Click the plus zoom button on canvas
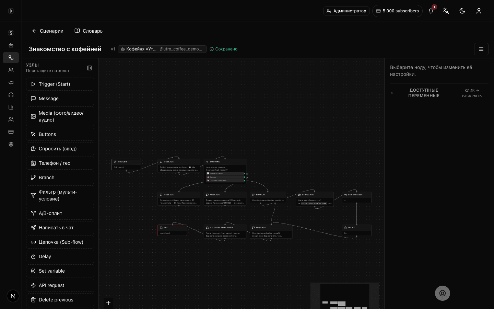This screenshot has height=309, width=494. (108, 303)
